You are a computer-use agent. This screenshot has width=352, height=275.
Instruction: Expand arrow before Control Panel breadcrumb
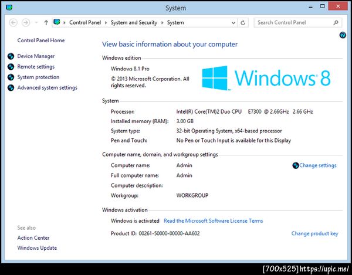tap(65, 23)
